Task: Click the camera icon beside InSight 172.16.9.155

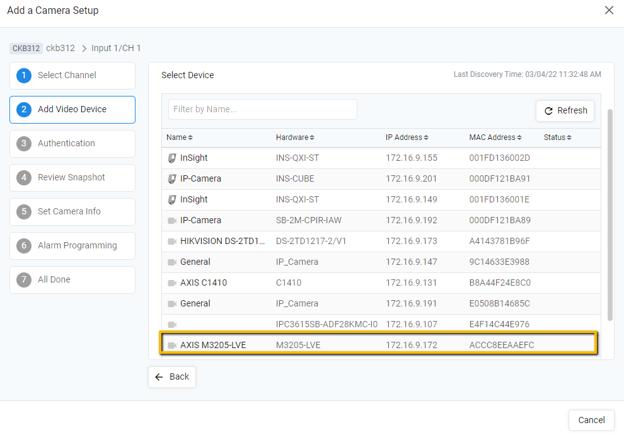Action: pos(172,158)
